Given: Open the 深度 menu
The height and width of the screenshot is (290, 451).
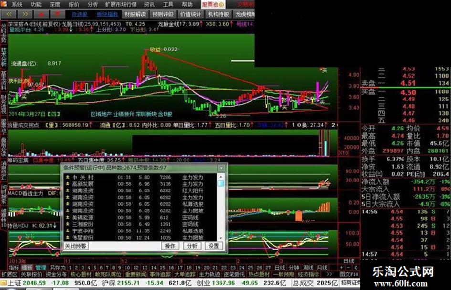Looking at the screenshot, I should pos(55,4).
